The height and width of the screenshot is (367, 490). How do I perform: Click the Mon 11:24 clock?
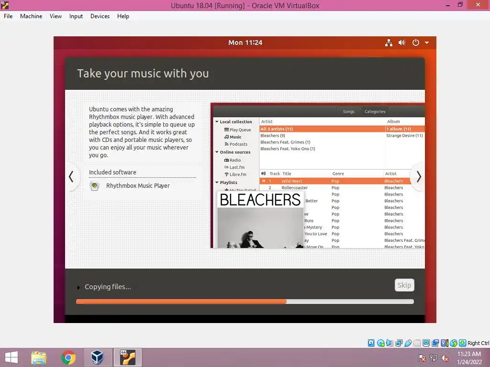pyautogui.click(x=245, y=43)
